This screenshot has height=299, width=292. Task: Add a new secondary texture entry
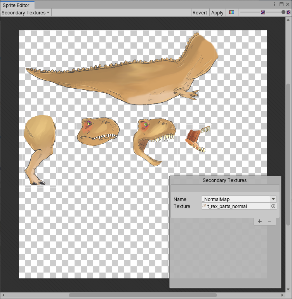pos(260,221)
